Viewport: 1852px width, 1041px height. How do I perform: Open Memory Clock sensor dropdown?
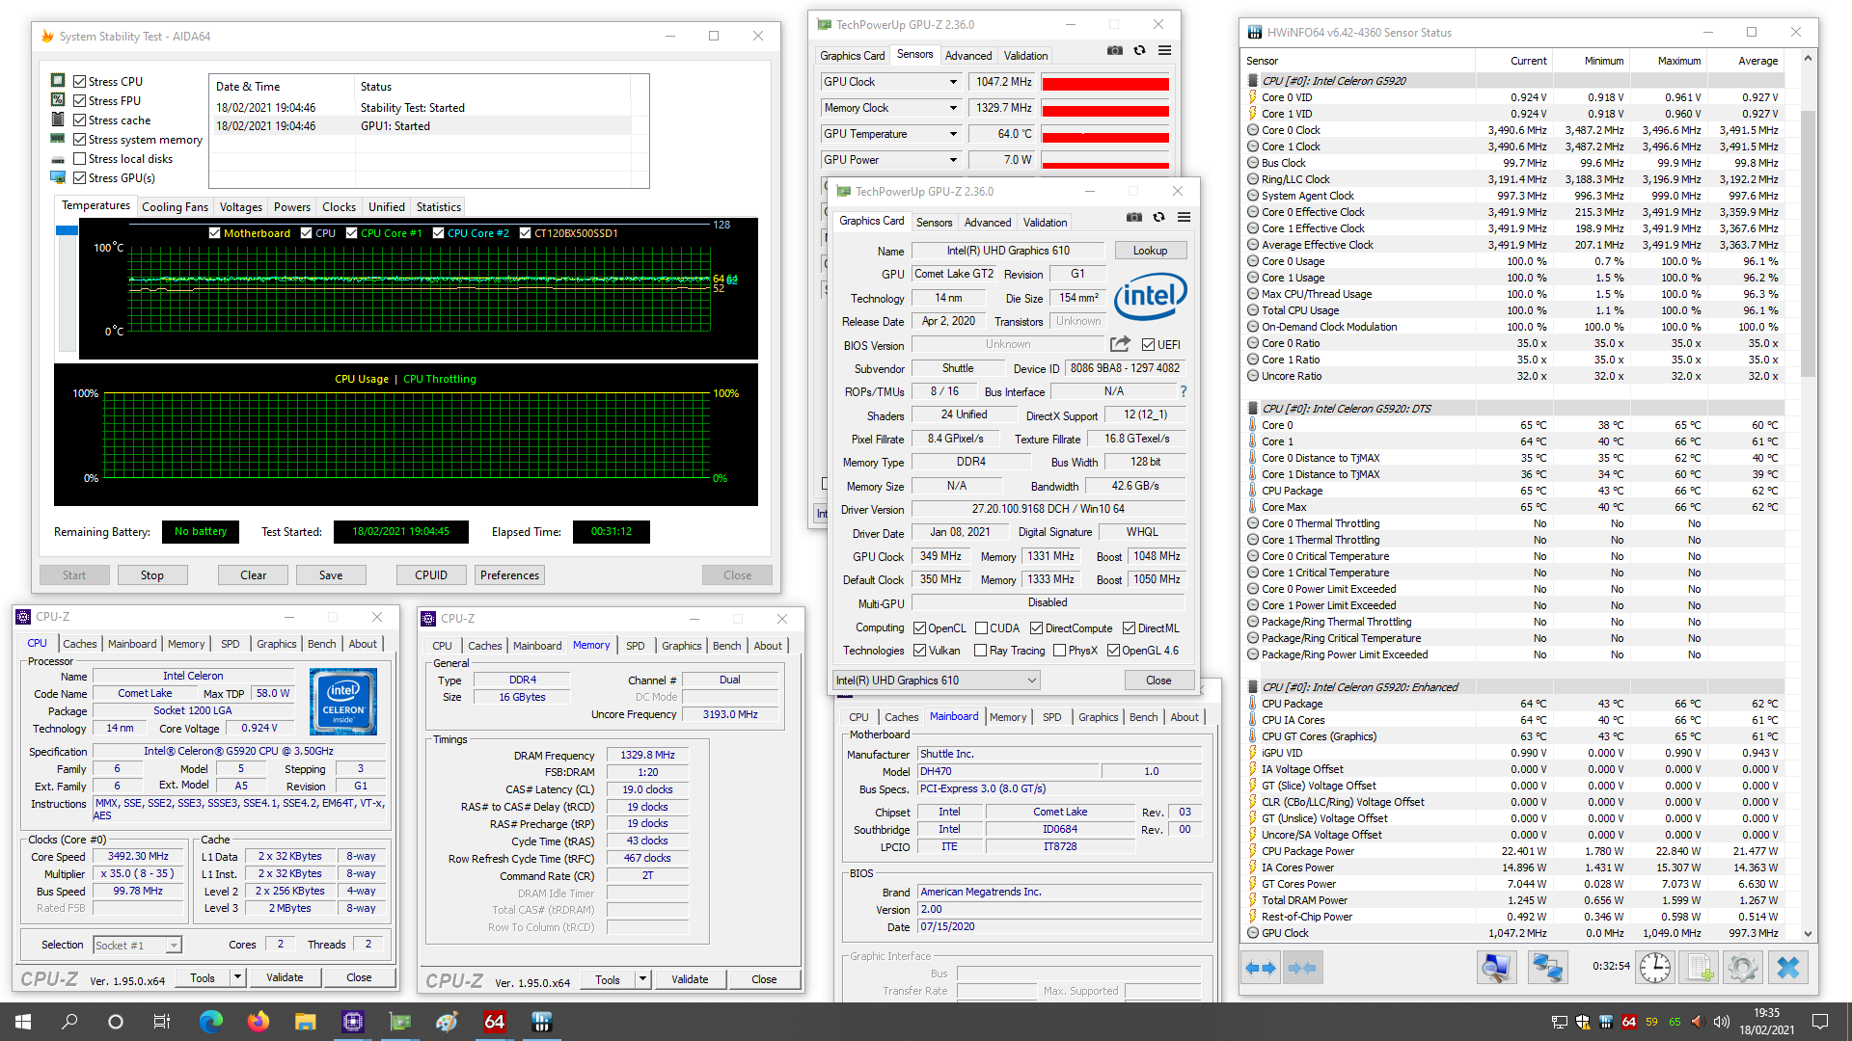(x=953, y=108)
